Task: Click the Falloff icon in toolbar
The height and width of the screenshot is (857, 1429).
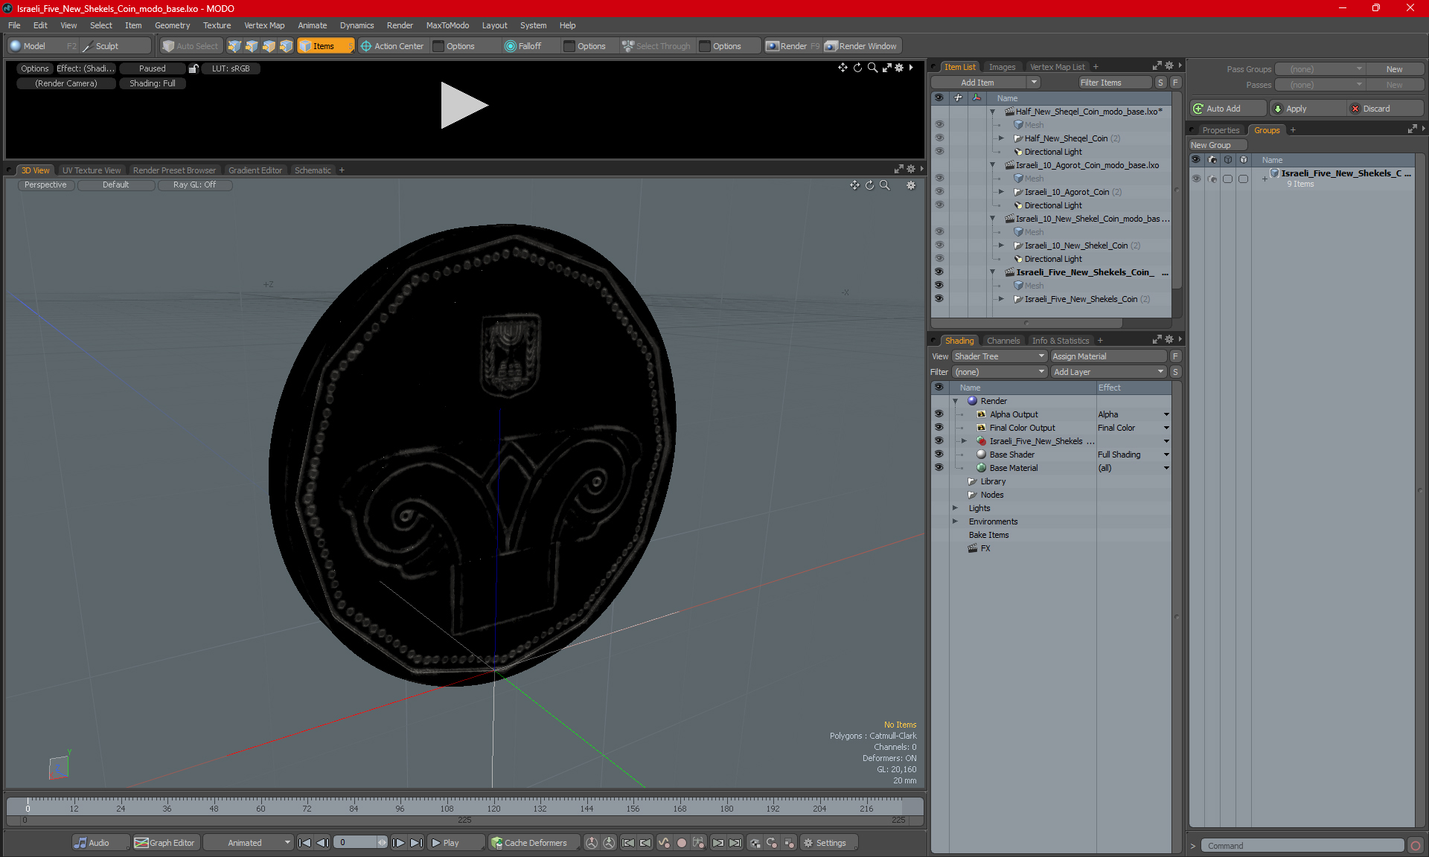Action: [x=510, y=46]
